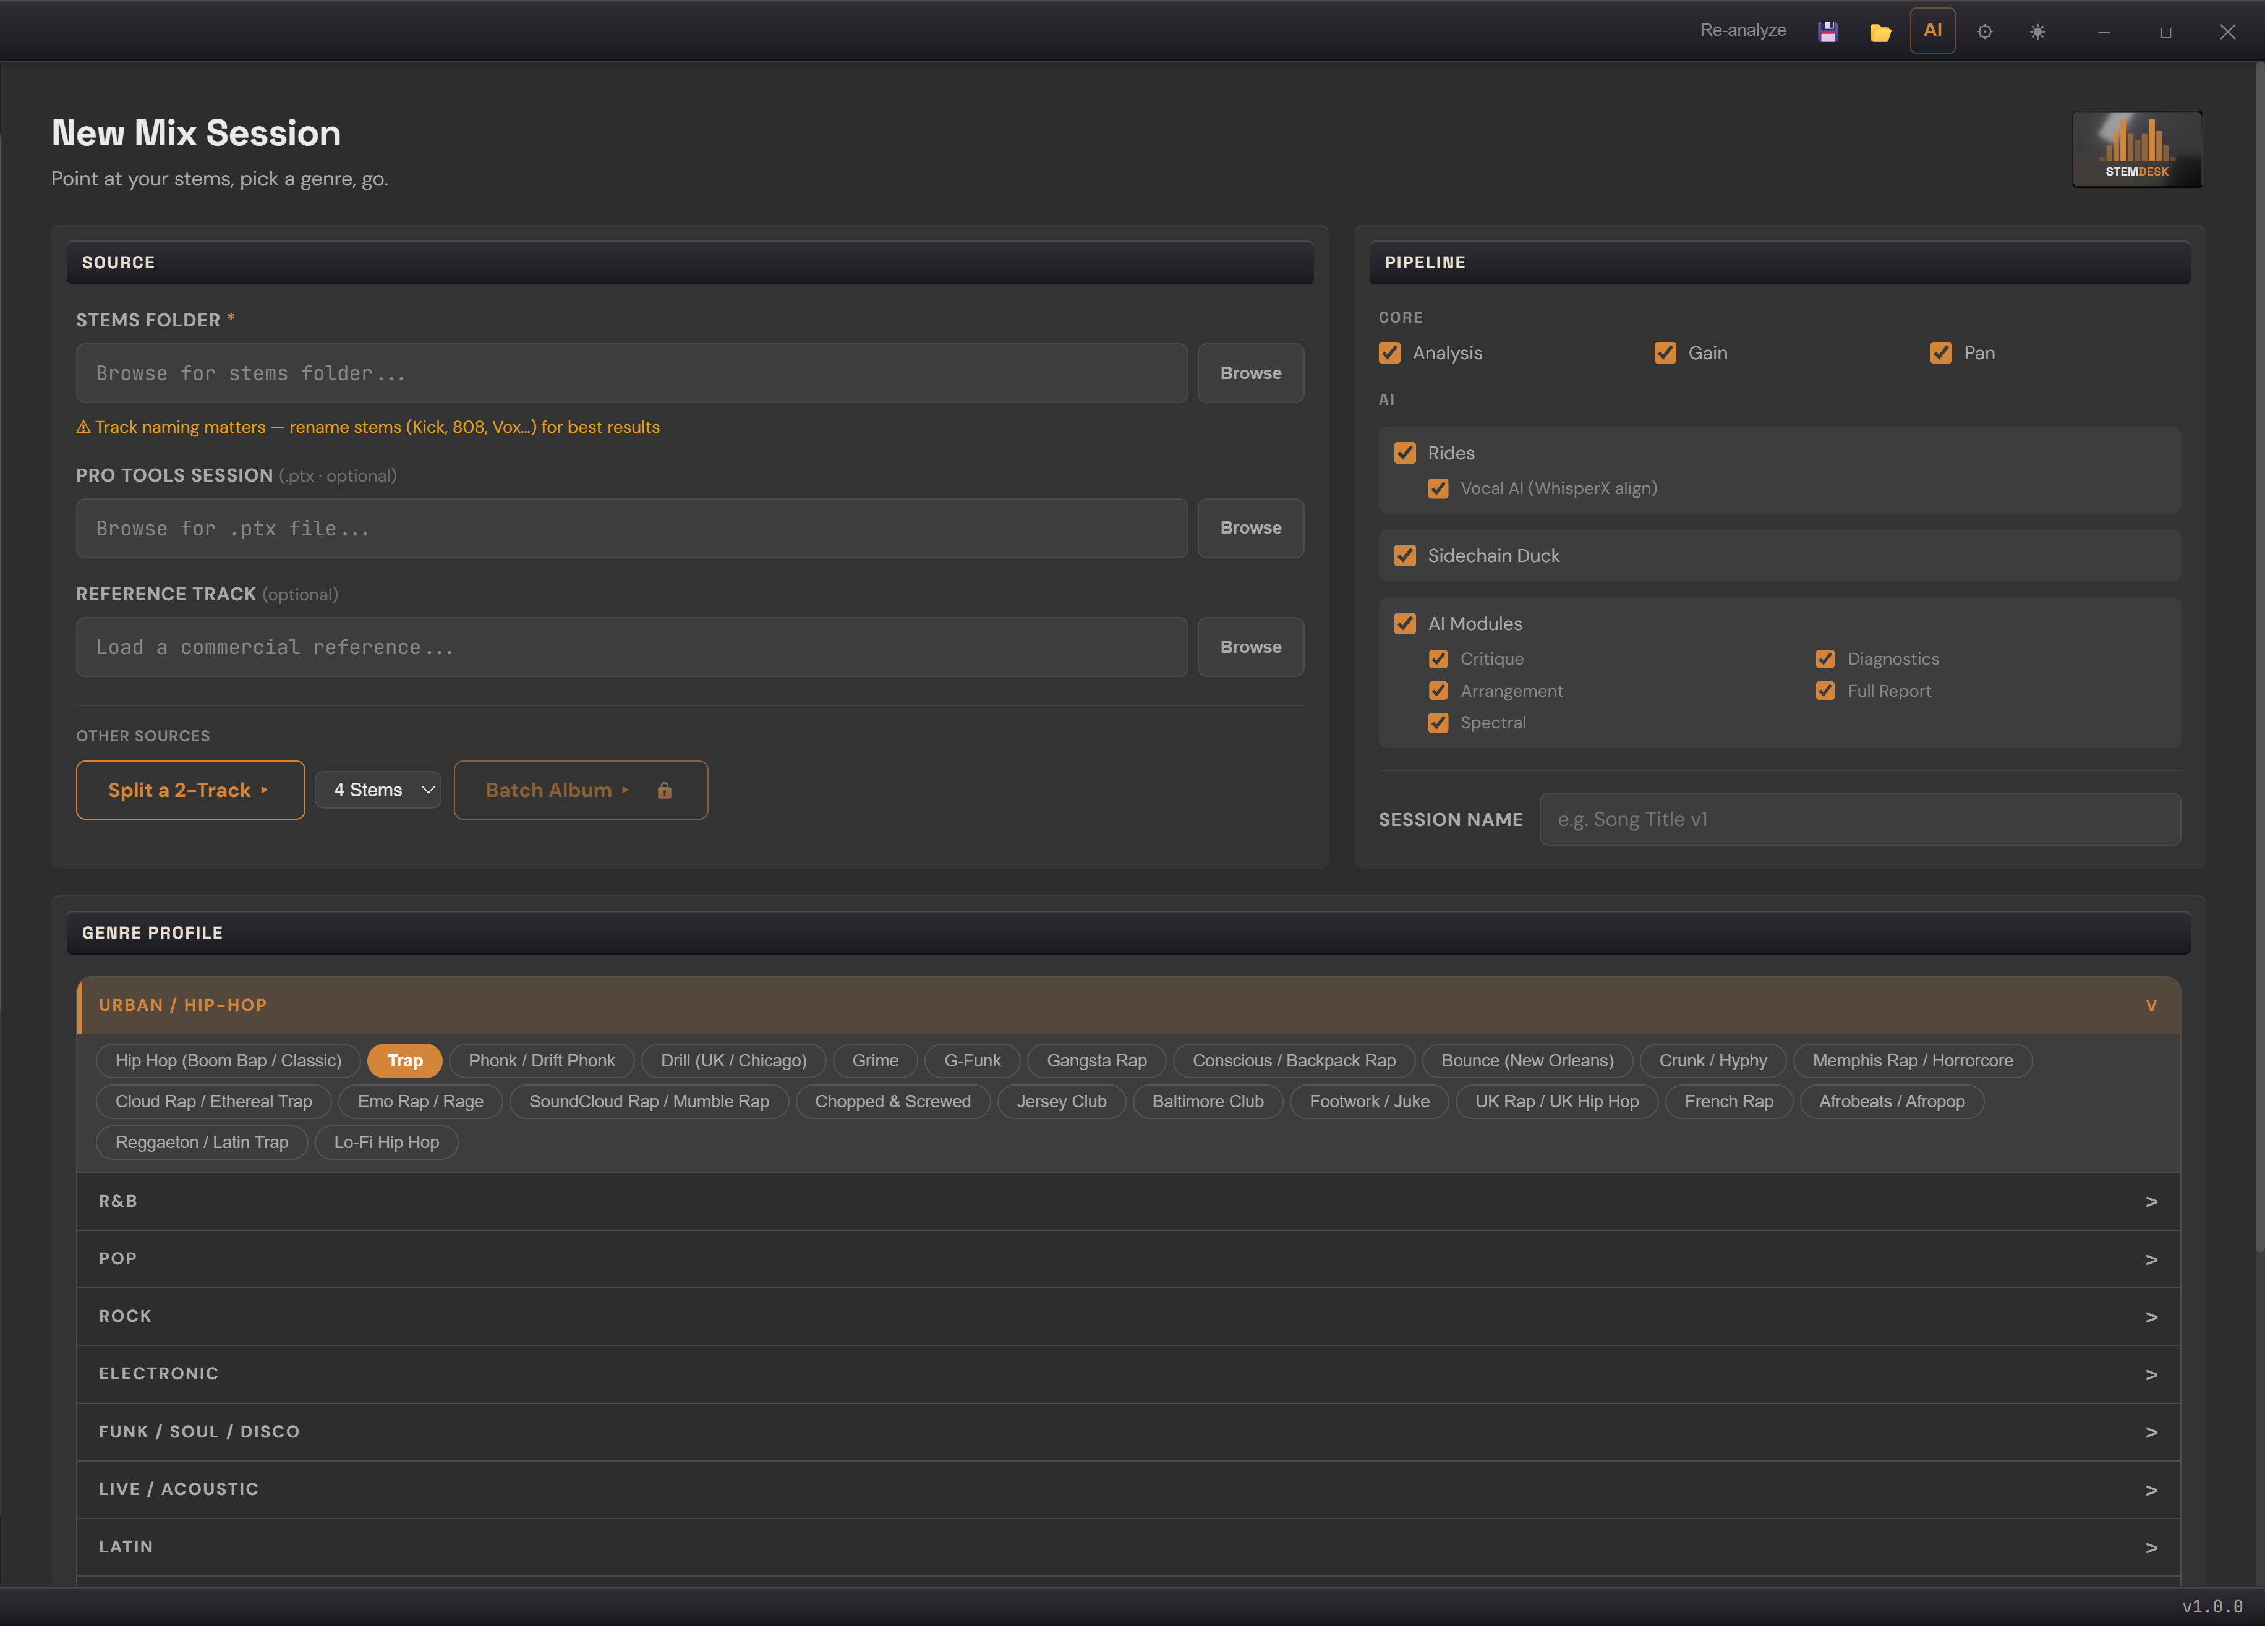Select Hip Hop (Boom Bap / Classic) genre

(228, 1061)
